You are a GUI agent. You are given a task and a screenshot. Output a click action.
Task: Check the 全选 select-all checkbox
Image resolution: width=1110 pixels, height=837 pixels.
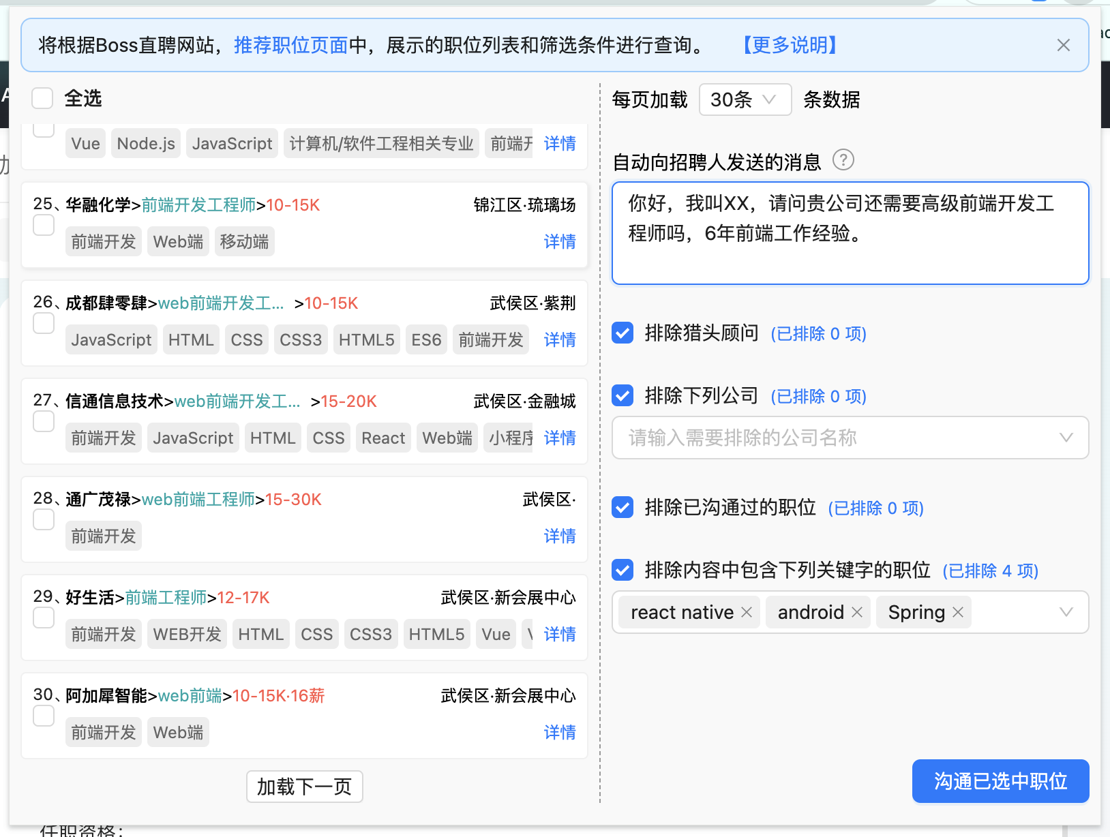click(x=42, y=98)
